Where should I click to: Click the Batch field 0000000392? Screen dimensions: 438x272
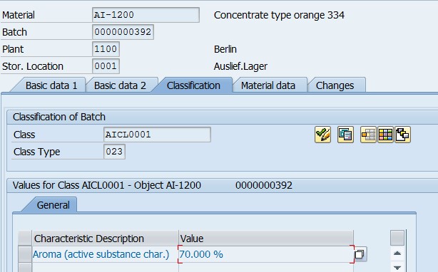pos(123,32)
